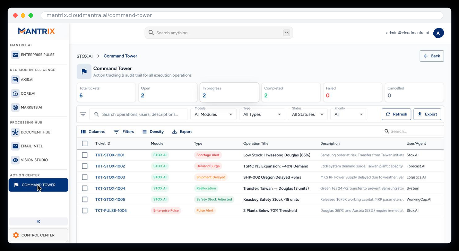The height and width of the screenshot is (251, 459).
Task: Click the Command Tower header flag icon
Action: click(x=84, y=72)
